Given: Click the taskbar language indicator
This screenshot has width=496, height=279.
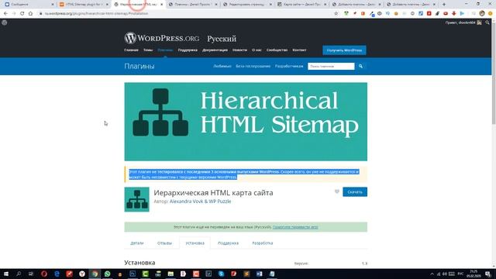Looking at the screenshot, I should coord(460,274).
